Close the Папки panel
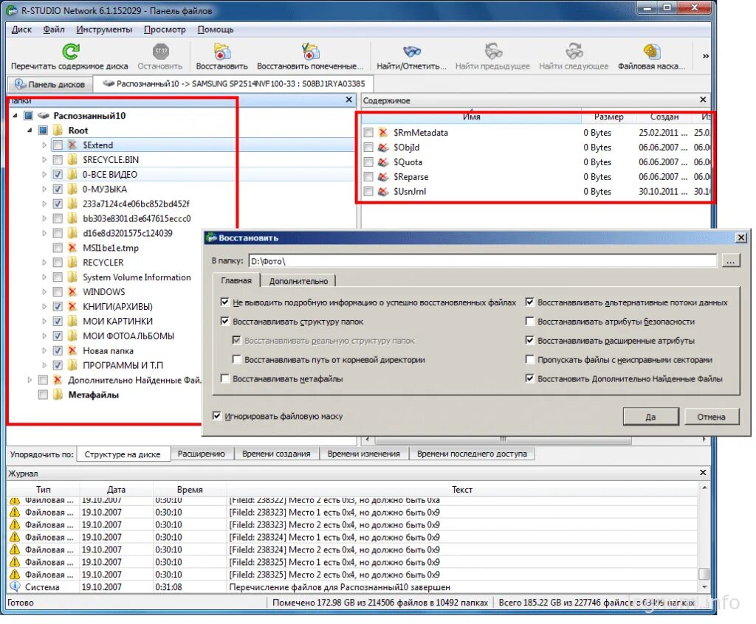This screenshot has width=756, height=624. [x=349, y=100]
